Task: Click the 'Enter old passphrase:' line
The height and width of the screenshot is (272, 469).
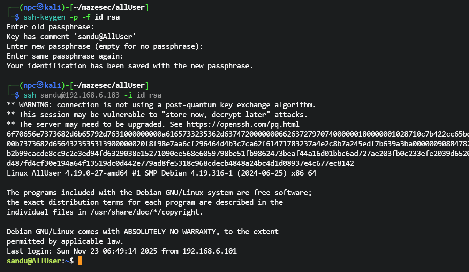Action: [50, 27]
